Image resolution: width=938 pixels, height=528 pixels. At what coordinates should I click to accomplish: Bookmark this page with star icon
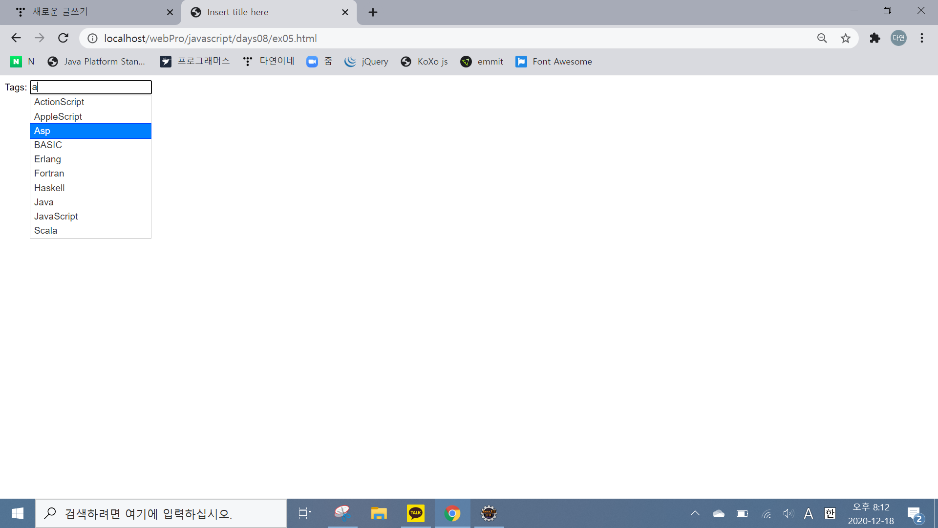point(846,38)
